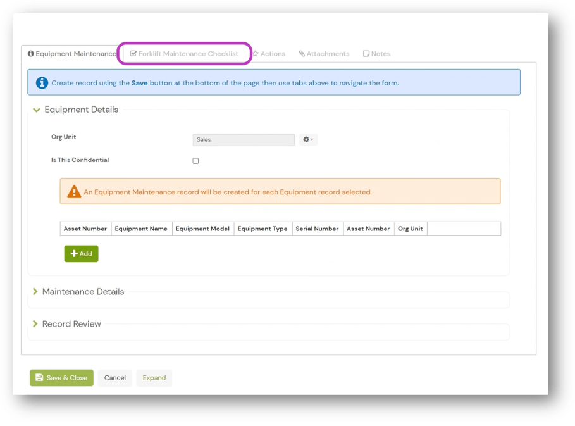
Task: Click the info icon on Equipment Maintenance tab
Action: pos(31,54)
